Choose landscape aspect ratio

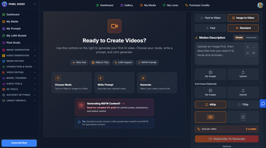[210, 117]
